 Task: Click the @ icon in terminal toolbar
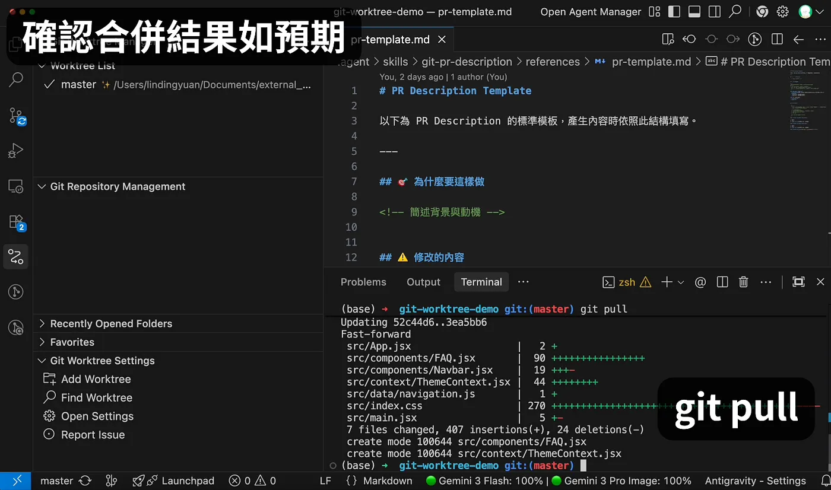click(700, 282)
